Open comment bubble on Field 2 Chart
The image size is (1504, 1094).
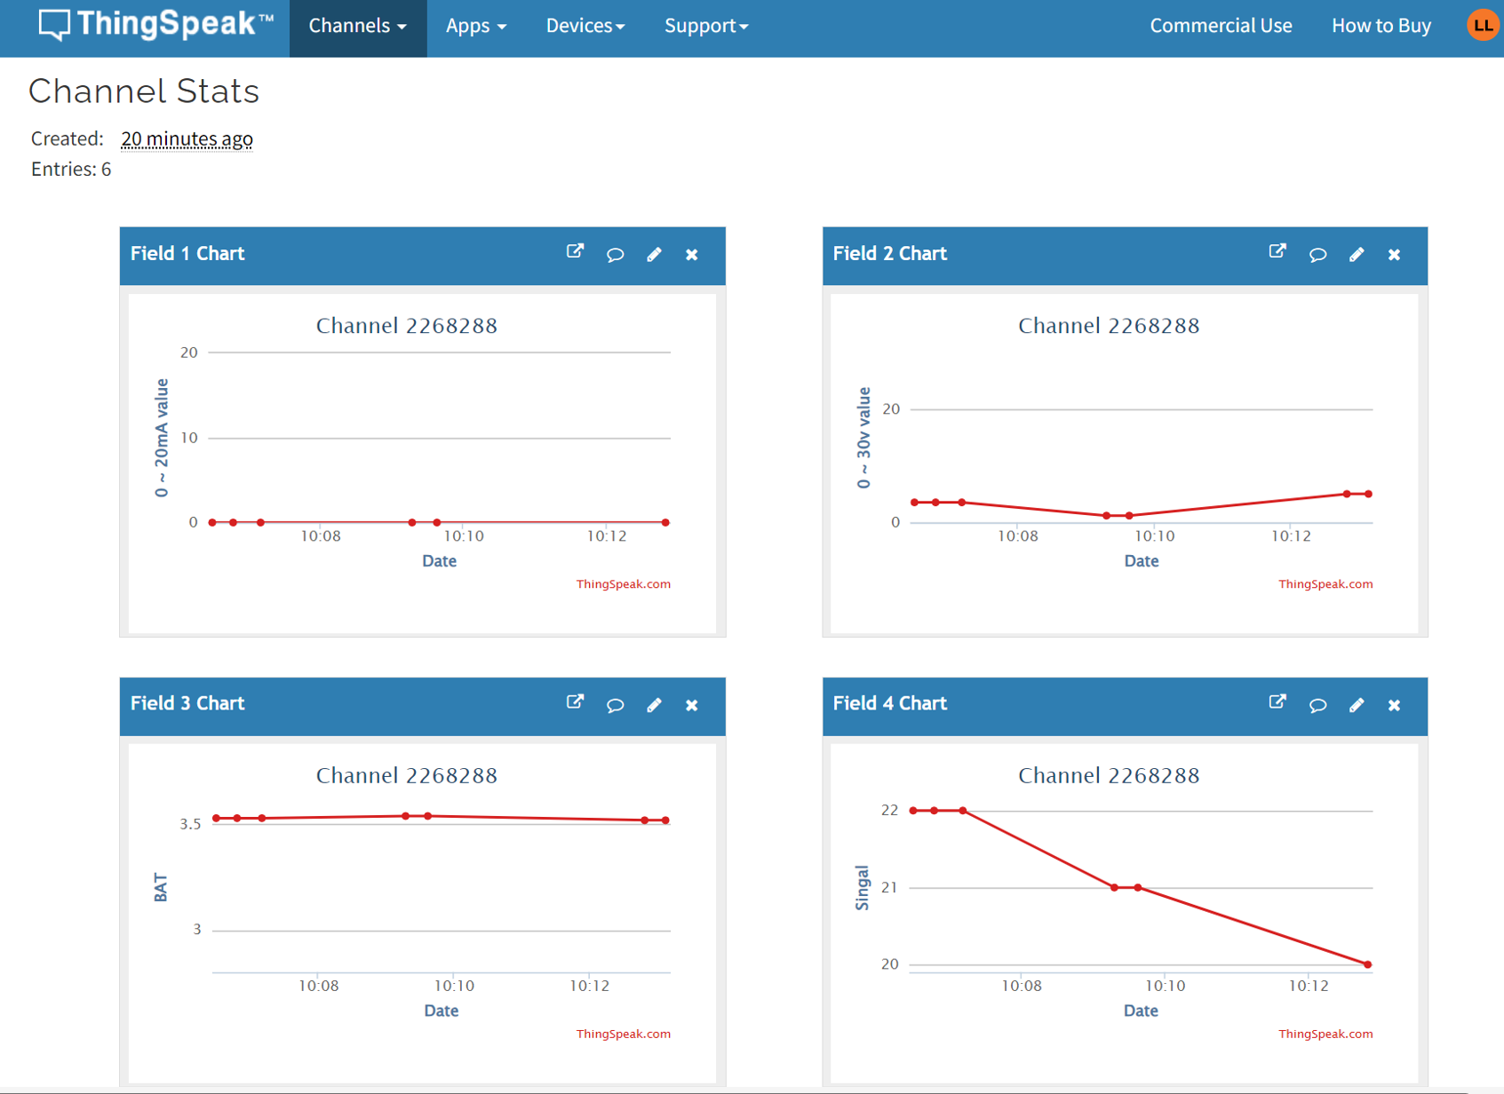coord(1317,255)
